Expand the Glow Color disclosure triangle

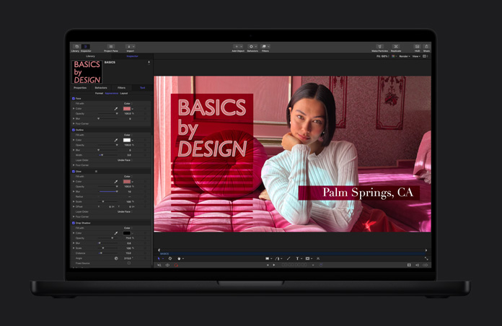pyautogui.click(x=74, y=182)
